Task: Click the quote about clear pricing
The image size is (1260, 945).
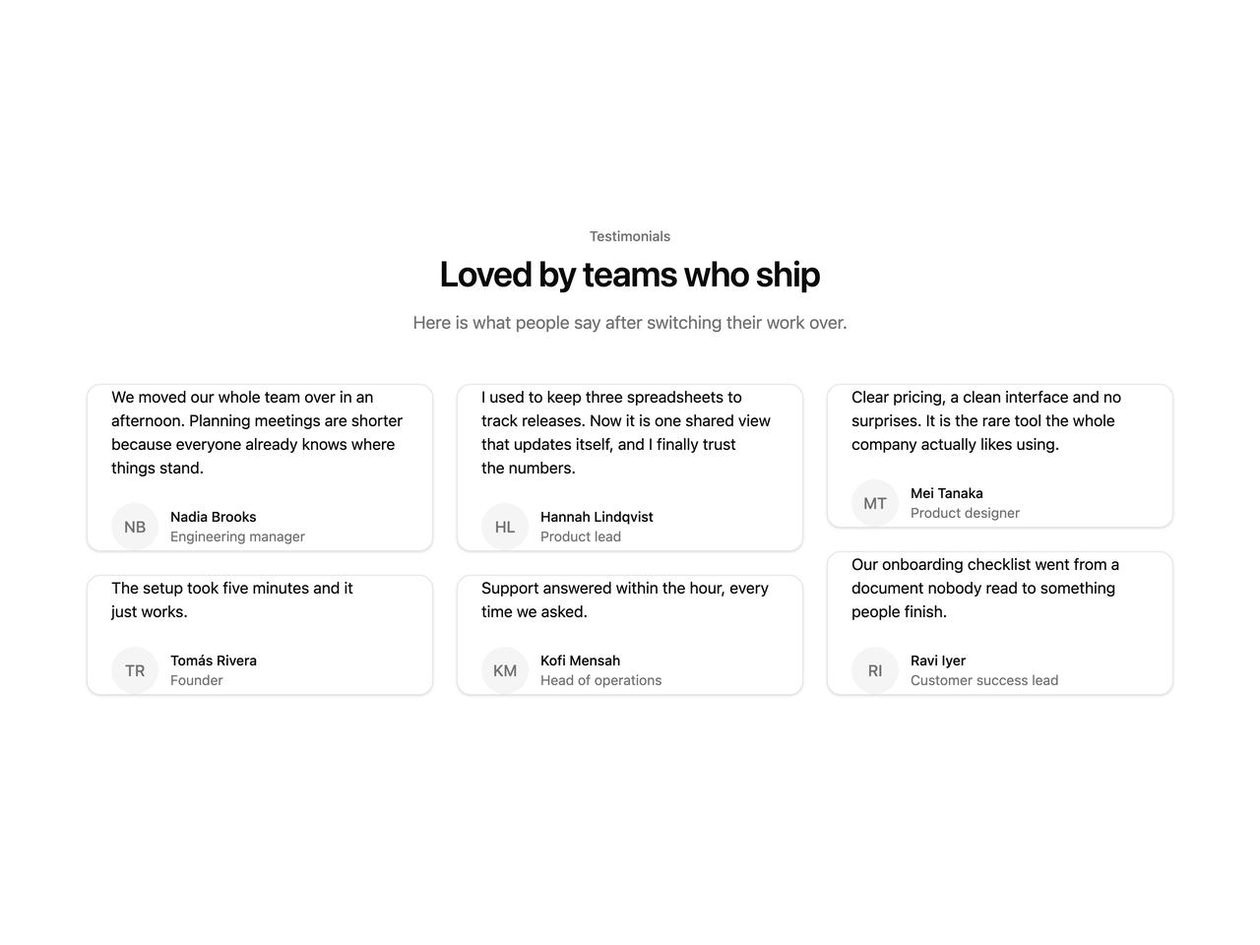Action: click(x=986, y=421)
